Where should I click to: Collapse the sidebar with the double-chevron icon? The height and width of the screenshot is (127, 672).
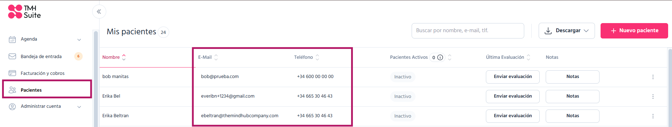99,12
